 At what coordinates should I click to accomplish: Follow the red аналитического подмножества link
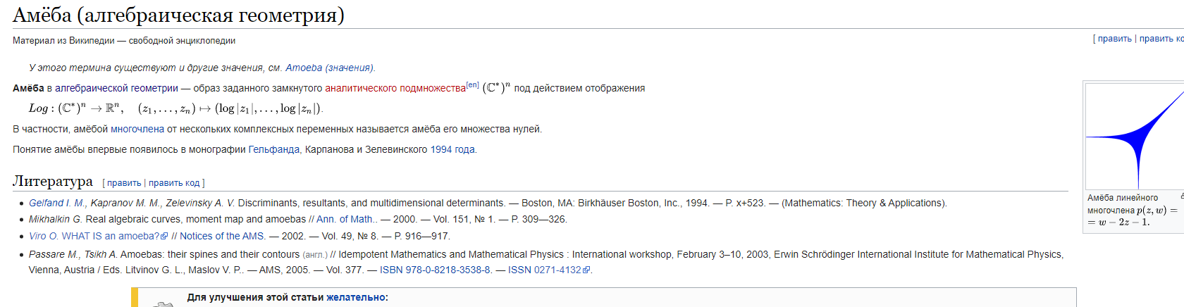(395, 88)
